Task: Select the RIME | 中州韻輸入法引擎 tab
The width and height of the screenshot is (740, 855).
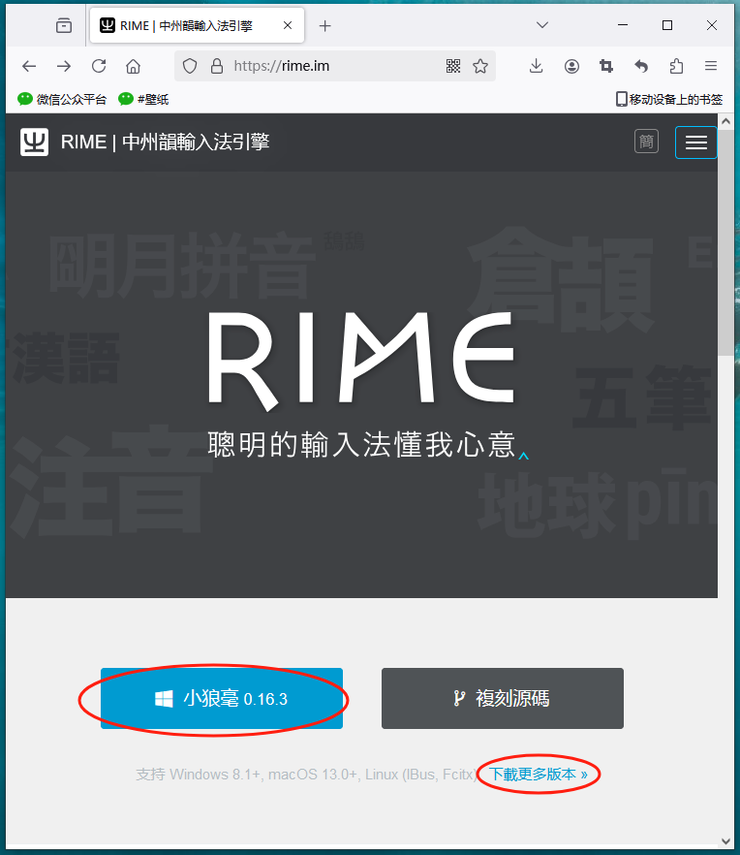Action: [197, 25]
